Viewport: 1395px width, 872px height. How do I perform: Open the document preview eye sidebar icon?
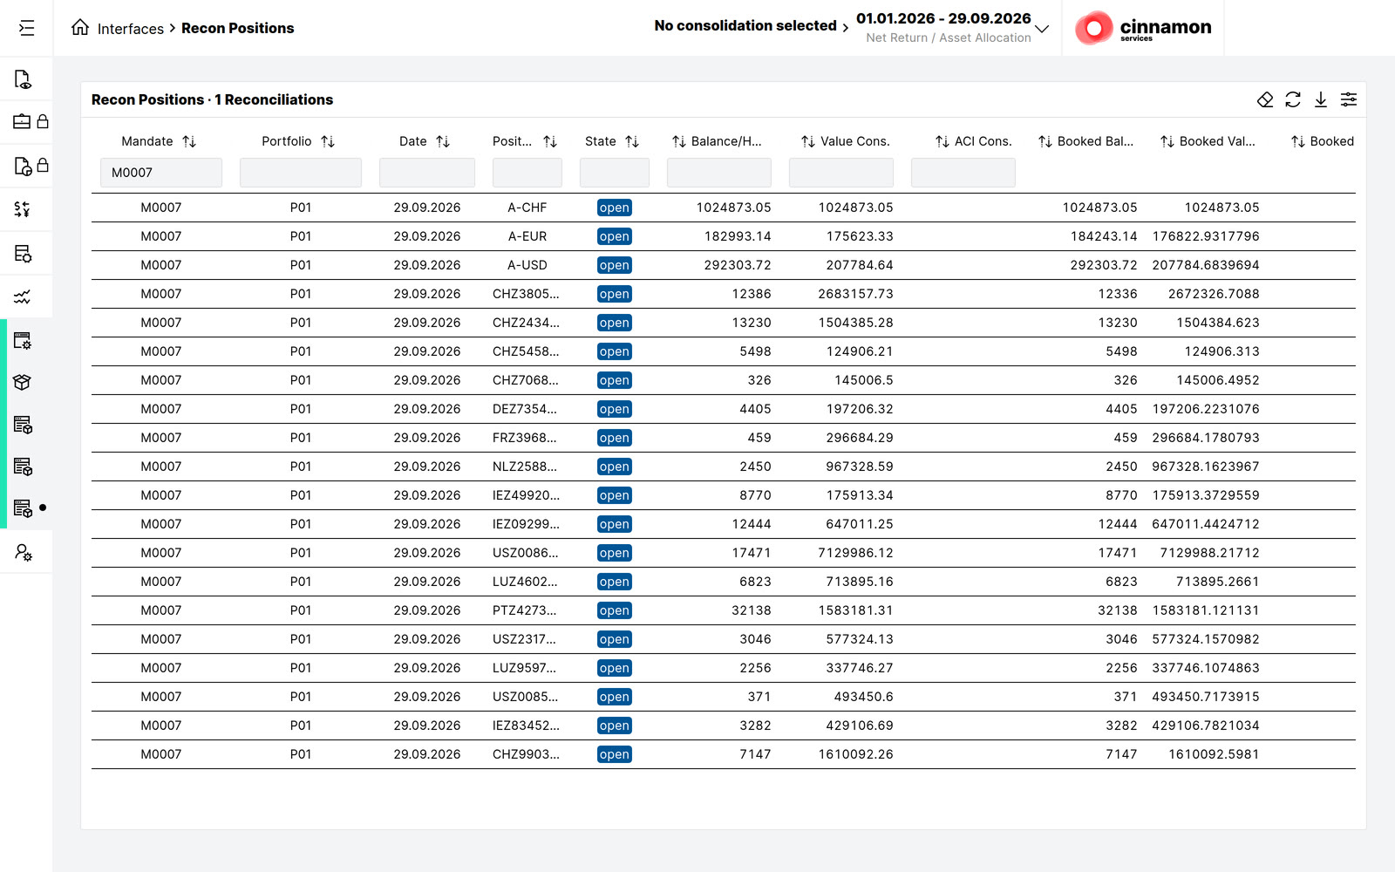click(23, 79)
